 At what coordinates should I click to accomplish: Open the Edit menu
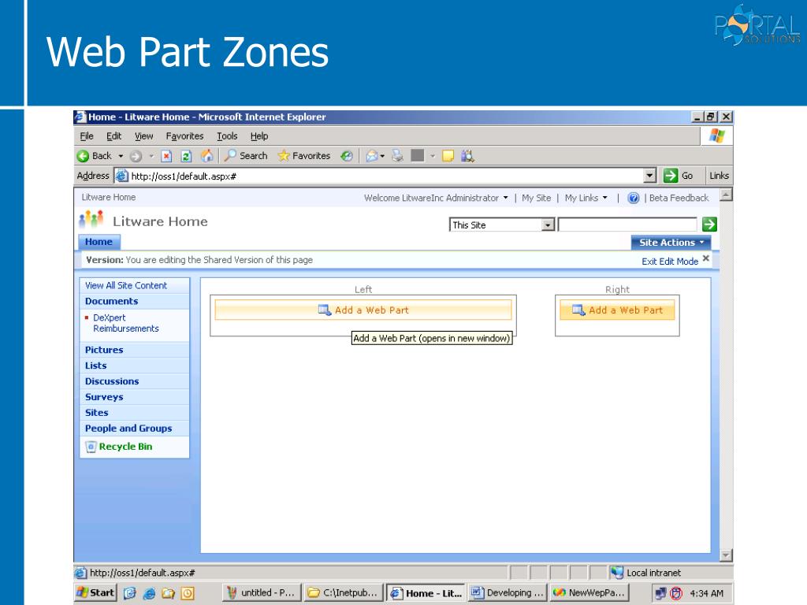click(x=113, y=136)
